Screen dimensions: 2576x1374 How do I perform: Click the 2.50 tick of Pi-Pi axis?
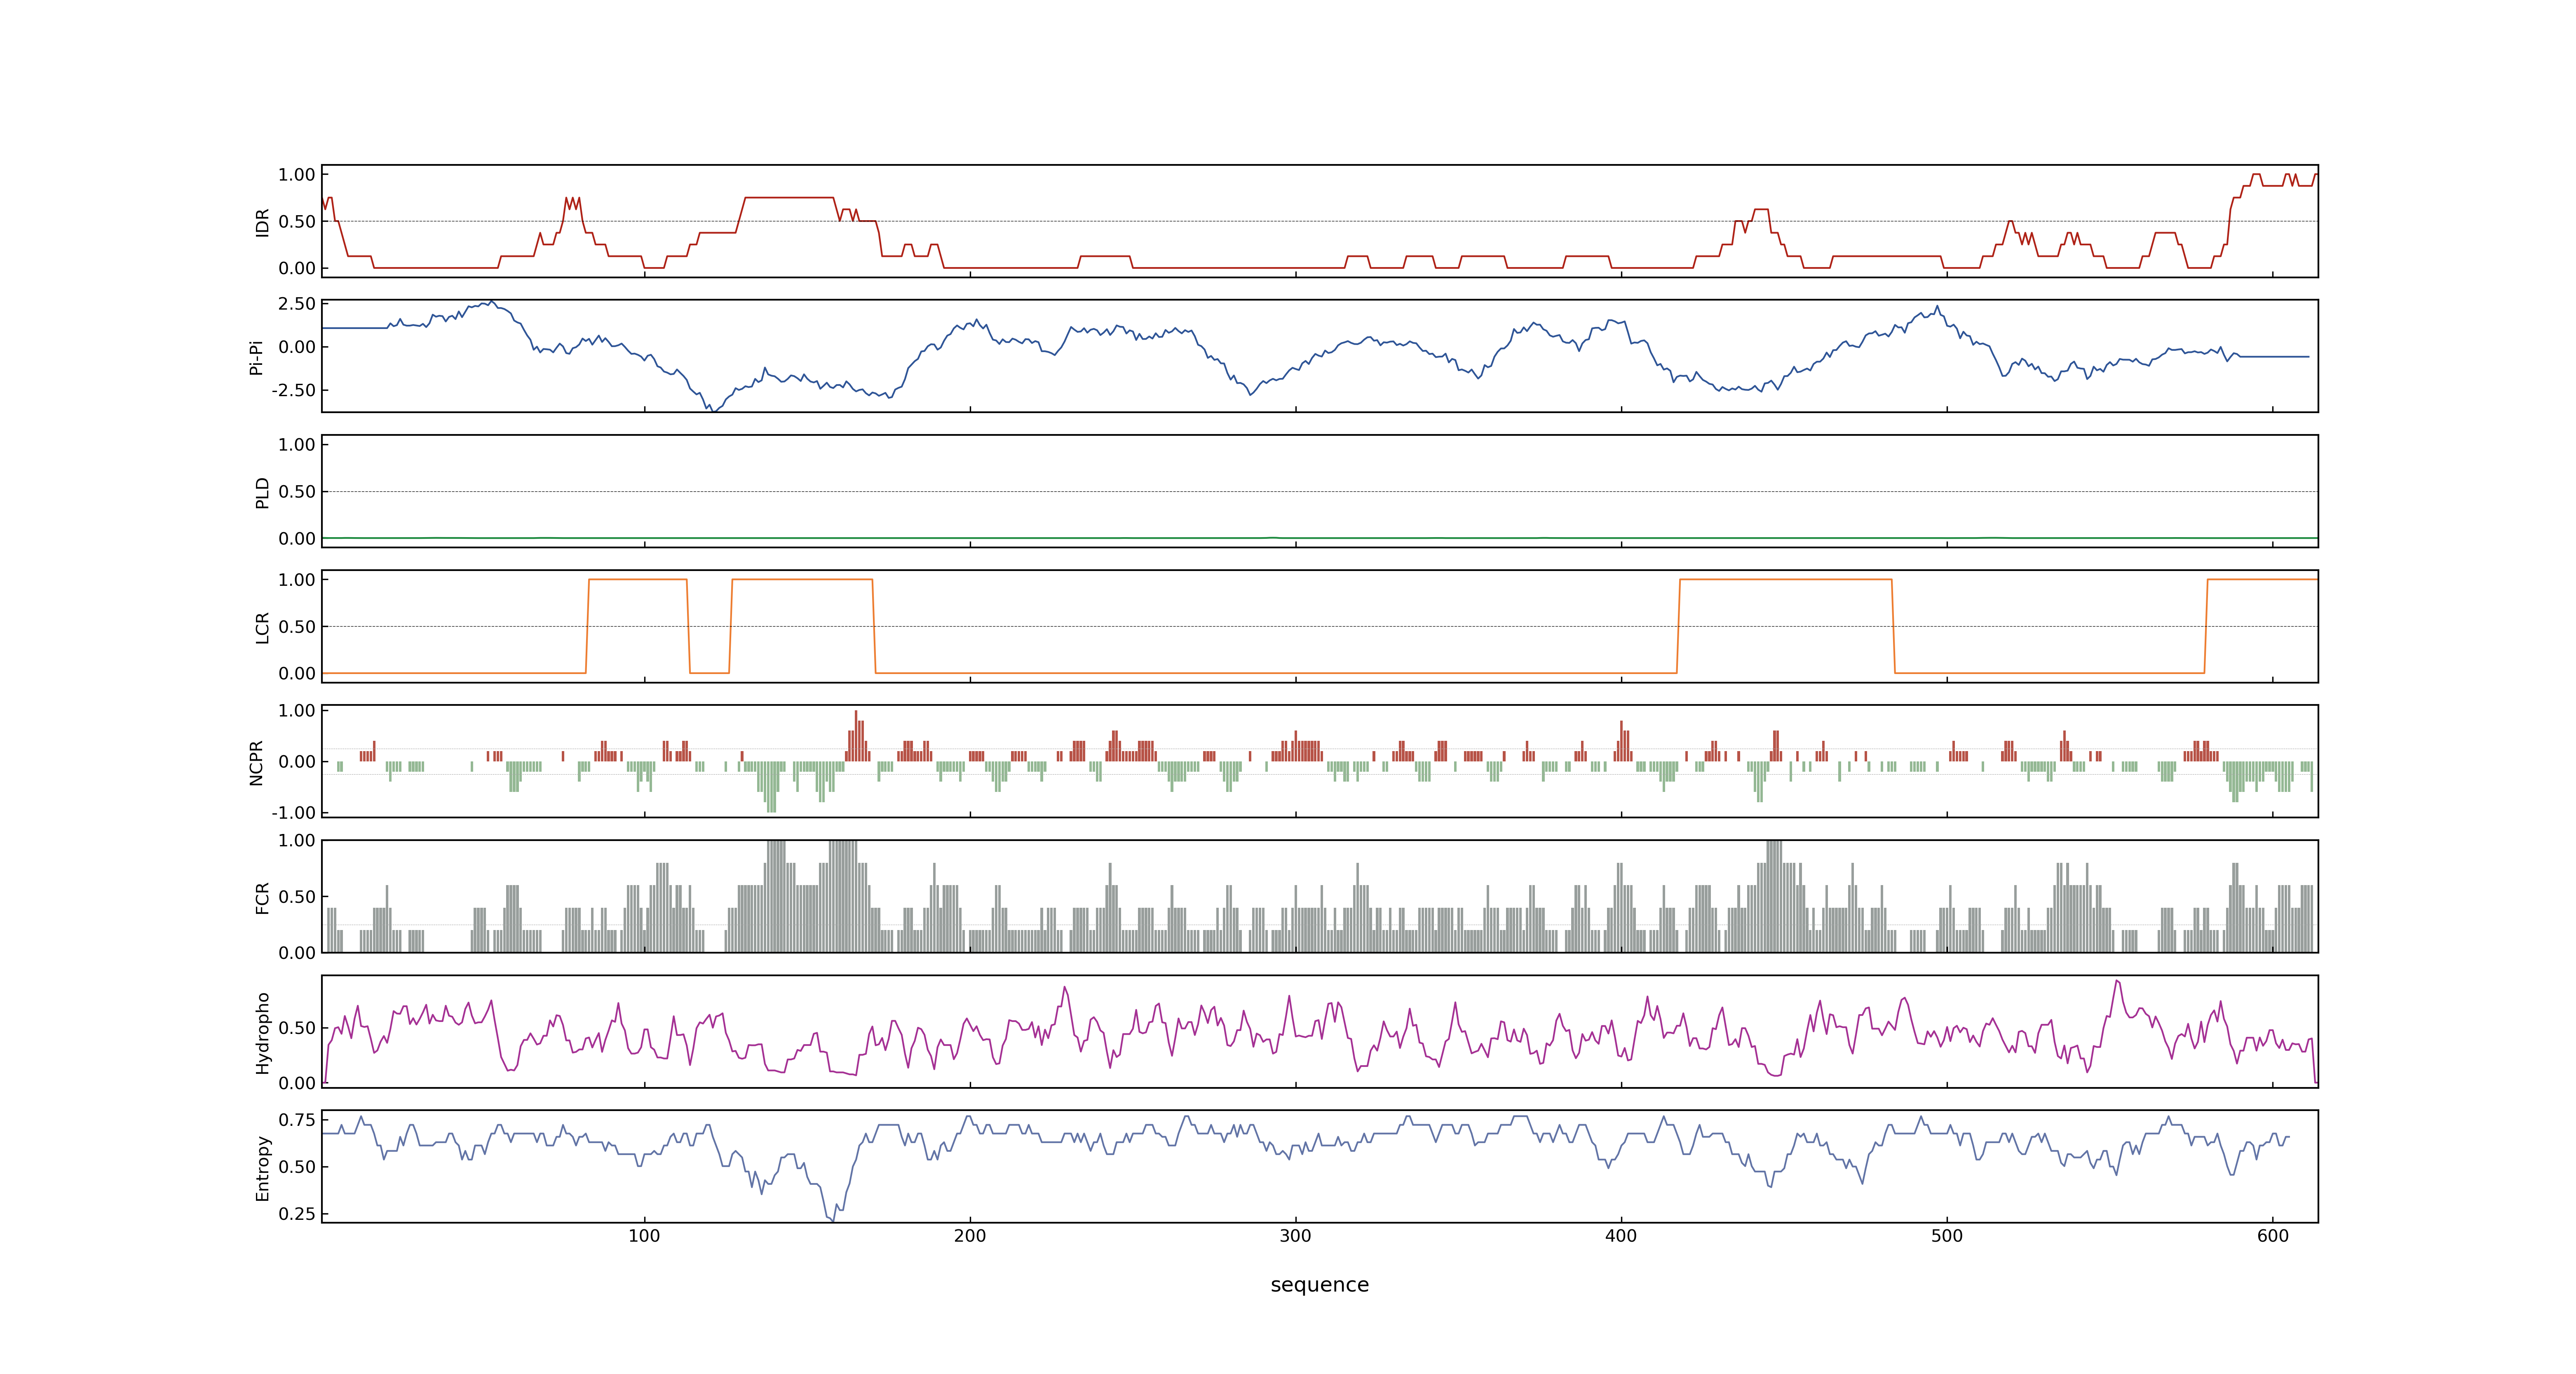297,304
